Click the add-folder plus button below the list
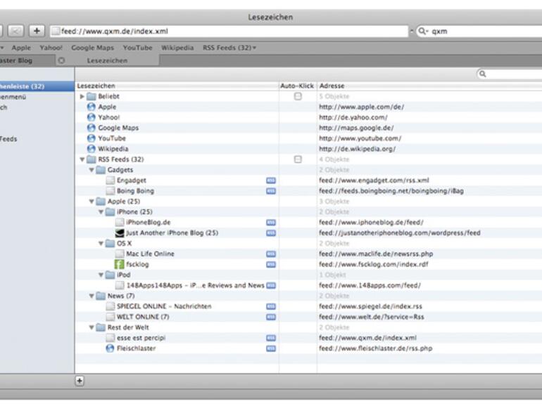Viewport: 542px width, 406px height. (x=80, y=380)
